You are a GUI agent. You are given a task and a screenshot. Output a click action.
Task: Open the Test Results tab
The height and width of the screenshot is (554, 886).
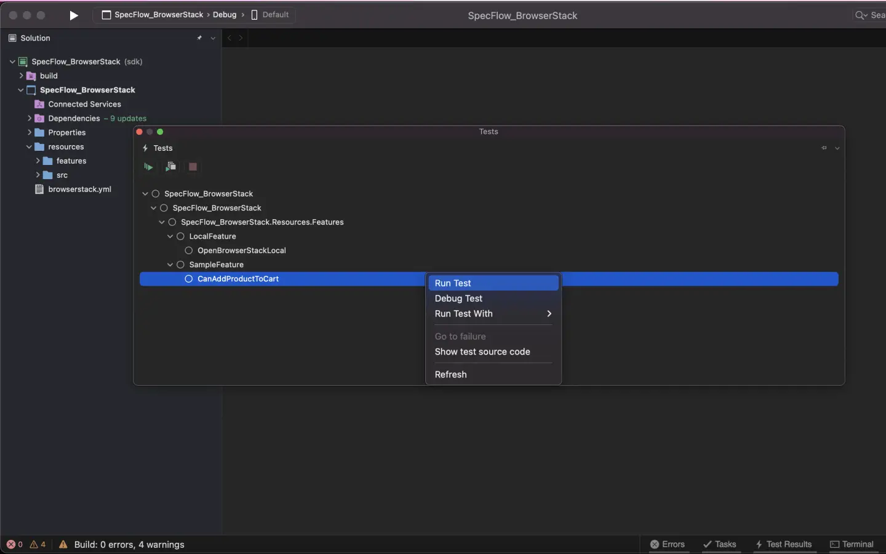[x=784, y=545]
